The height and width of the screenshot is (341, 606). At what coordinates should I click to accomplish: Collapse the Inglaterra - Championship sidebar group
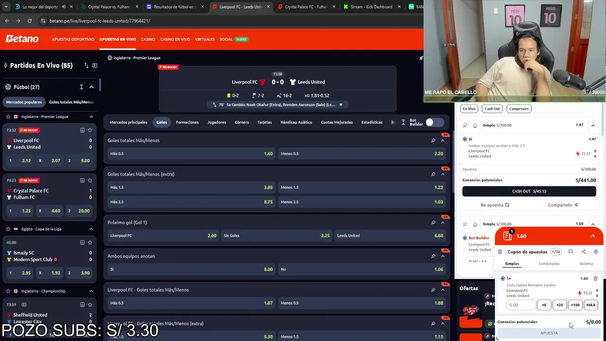pyautogui.click(x=91, y=291)
